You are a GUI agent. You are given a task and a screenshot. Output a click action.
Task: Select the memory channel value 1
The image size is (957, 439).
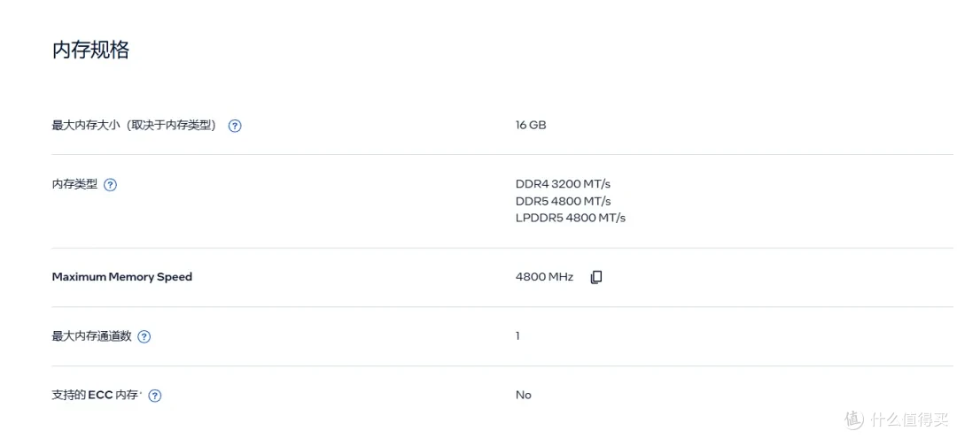[x=517, y=335]
